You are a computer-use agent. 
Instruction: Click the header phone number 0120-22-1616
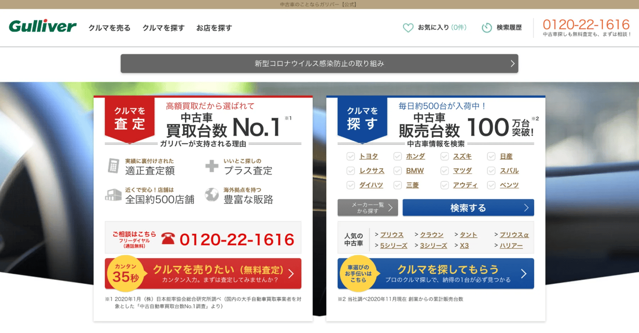tap(587, 25)
